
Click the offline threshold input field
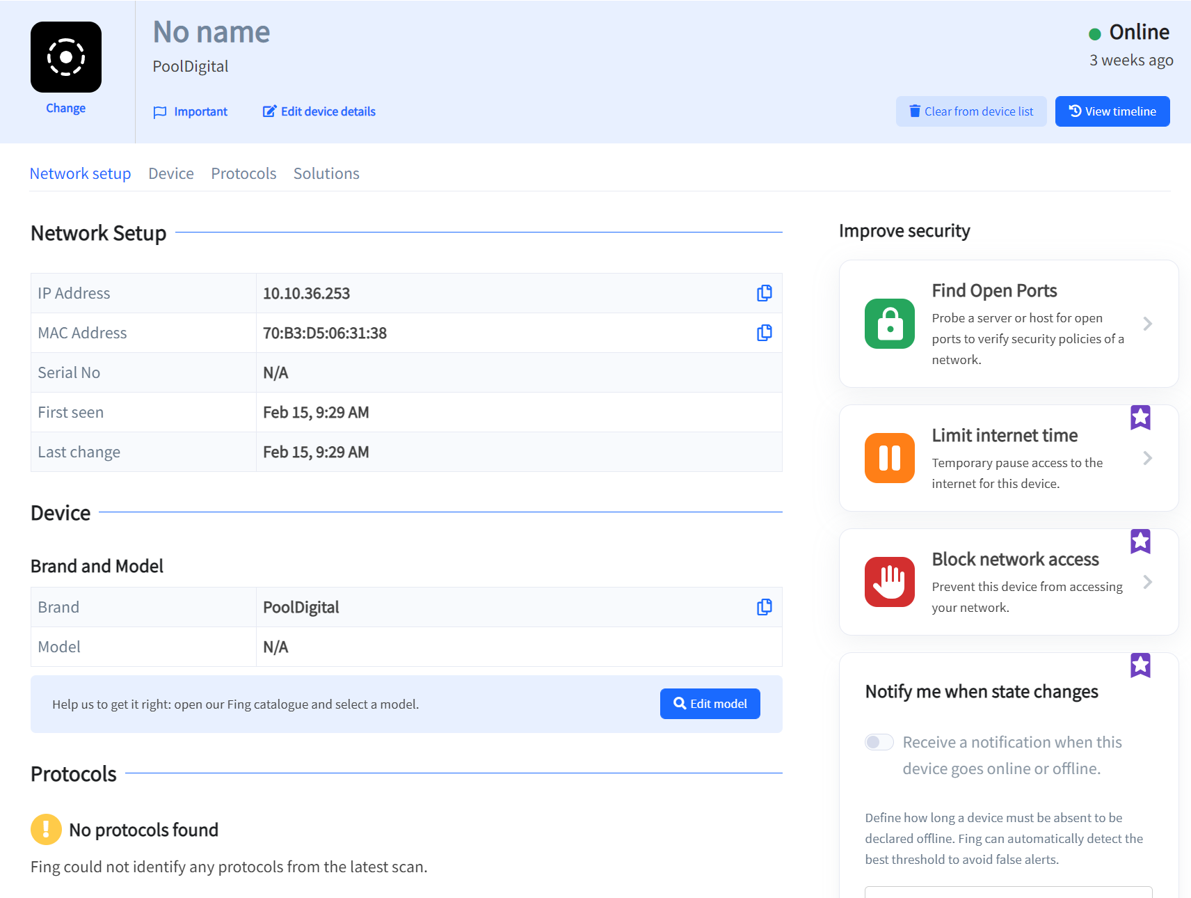point(1009,892)
